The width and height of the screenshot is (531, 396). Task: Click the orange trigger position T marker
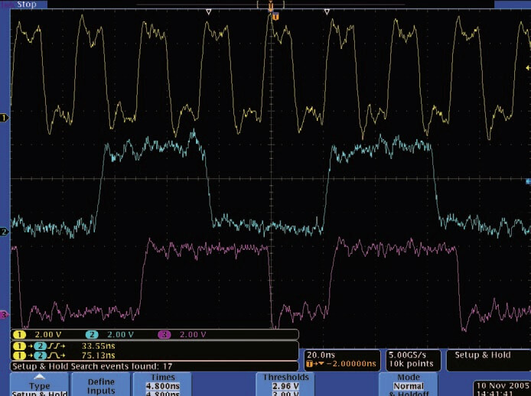point(275,15)
